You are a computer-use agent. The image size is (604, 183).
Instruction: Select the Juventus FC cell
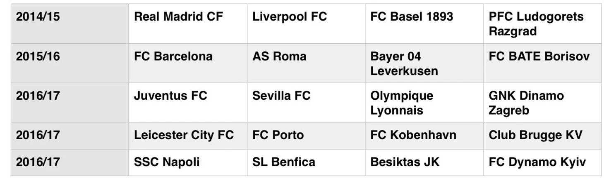tap(188, 102)
